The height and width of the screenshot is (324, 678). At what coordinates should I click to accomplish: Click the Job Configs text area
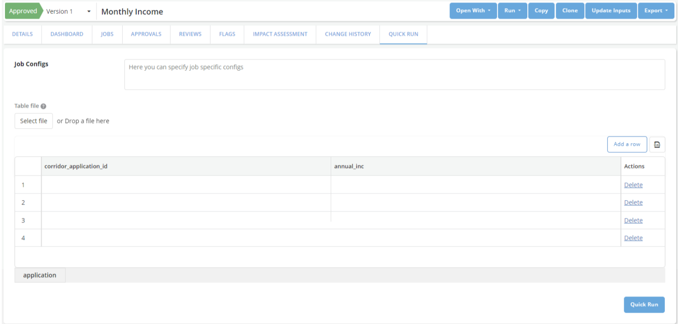[x=394, y=75]
